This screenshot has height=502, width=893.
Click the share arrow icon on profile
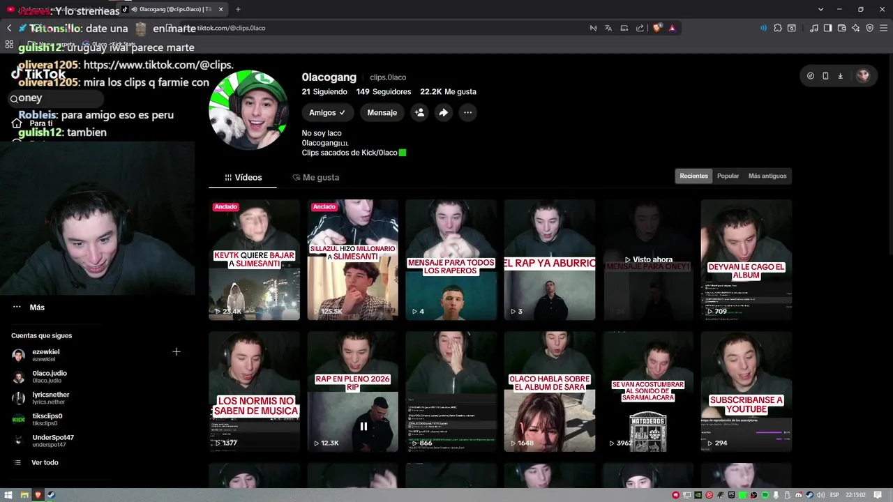443,112
